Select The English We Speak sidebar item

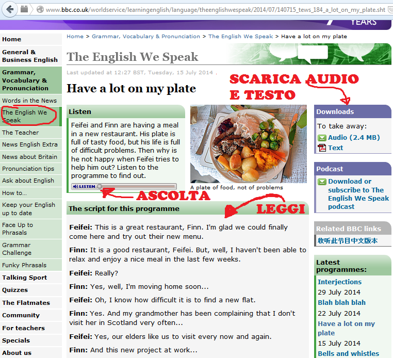(31, 117)
